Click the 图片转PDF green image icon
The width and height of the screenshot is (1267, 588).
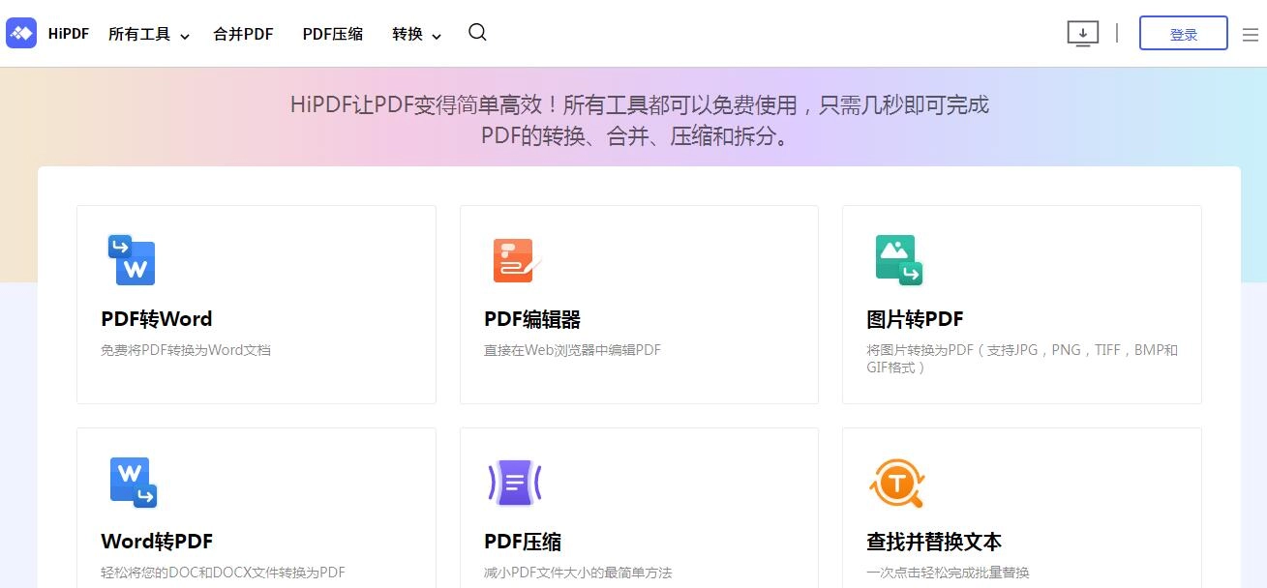[x=897, y=259]
